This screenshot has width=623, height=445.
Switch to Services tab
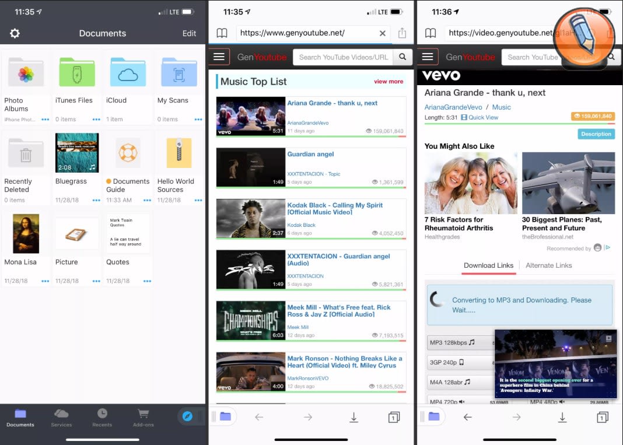pos(61,418)
